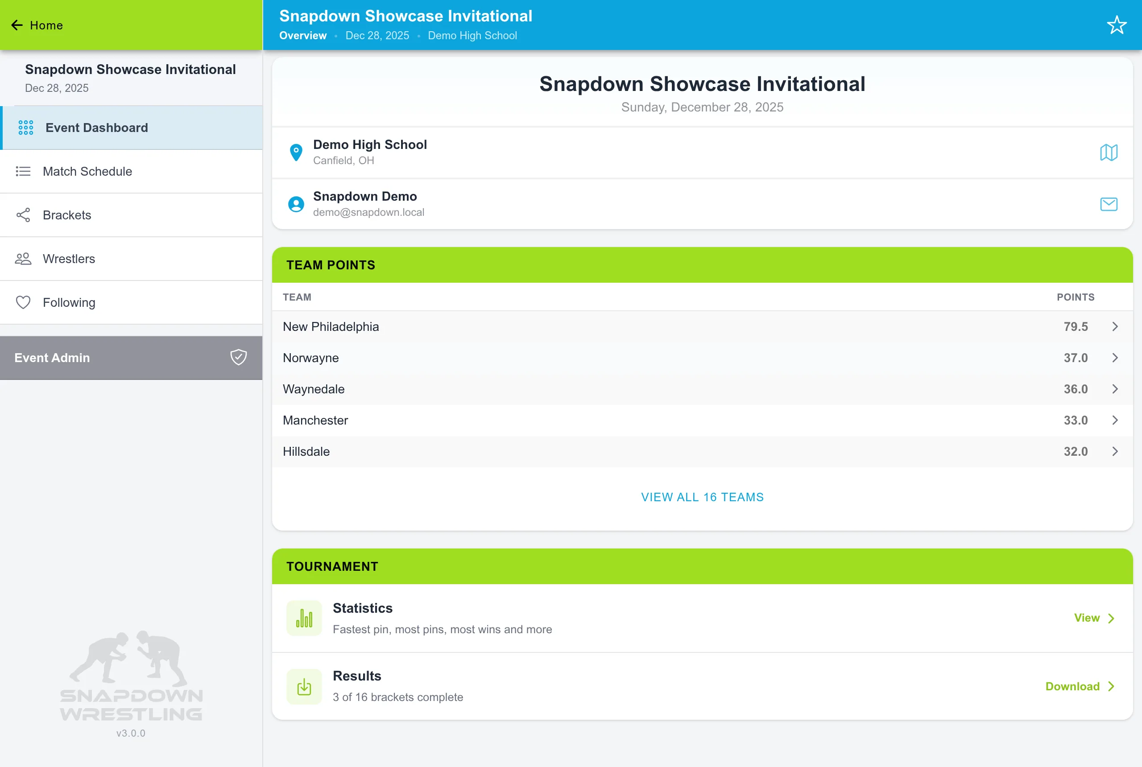Click View for Statistics
Screen dimensions: 1142x767
[x=1094, y=618]
